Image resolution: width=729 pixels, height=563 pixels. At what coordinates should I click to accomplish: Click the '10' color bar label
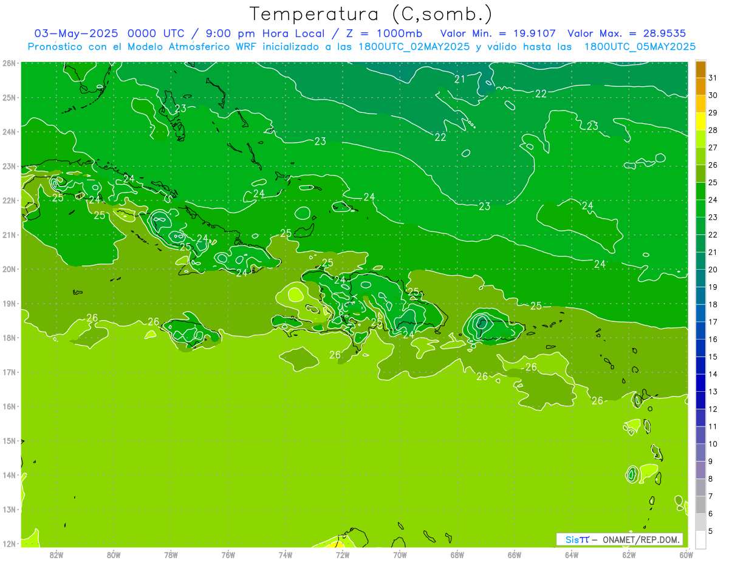coord(713,444)
